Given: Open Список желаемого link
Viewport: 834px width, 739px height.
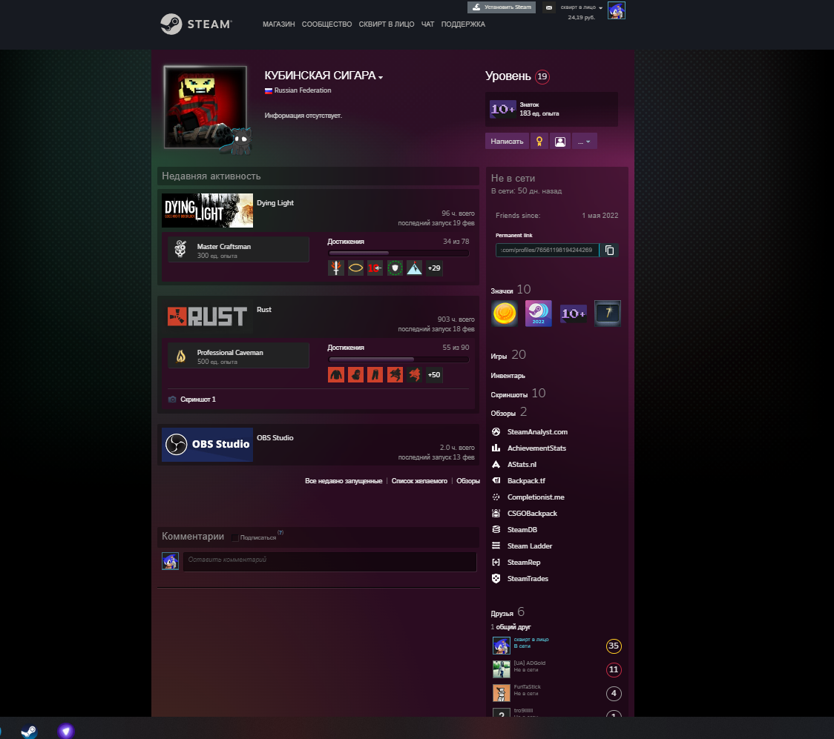Looking at the screenshot, I should (x=419, y=481).
